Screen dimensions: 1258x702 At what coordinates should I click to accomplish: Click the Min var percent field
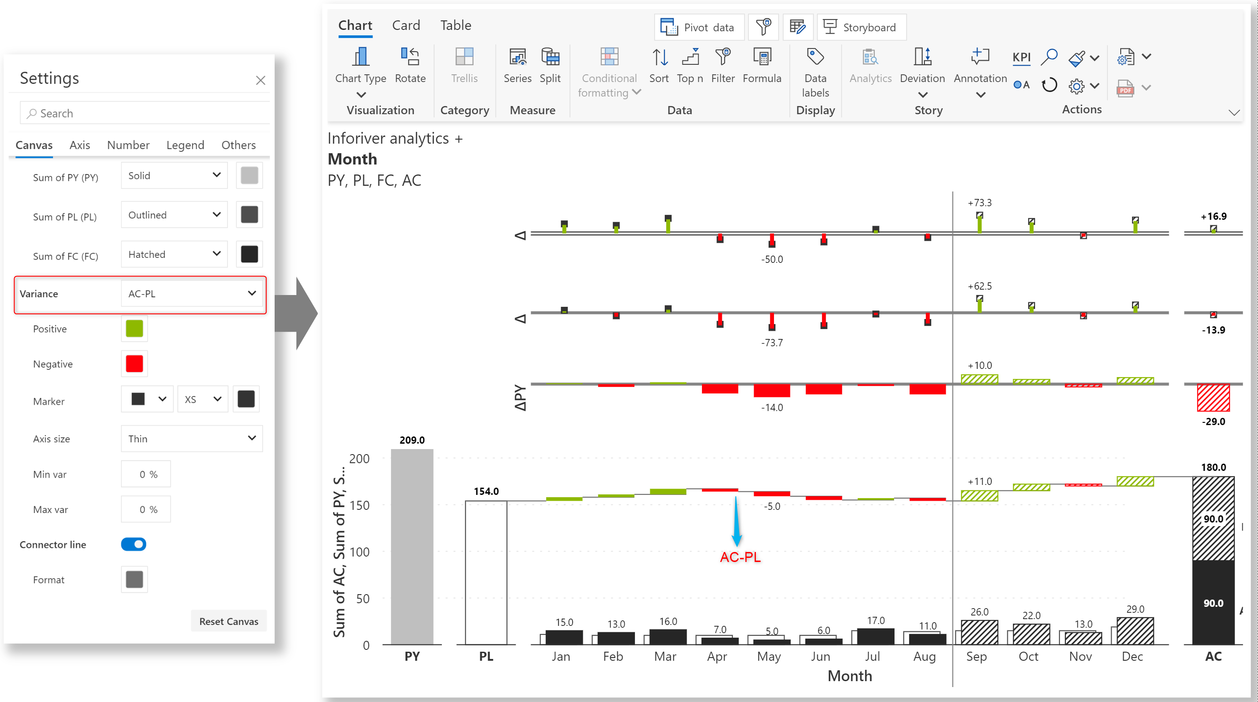[146, 474]
